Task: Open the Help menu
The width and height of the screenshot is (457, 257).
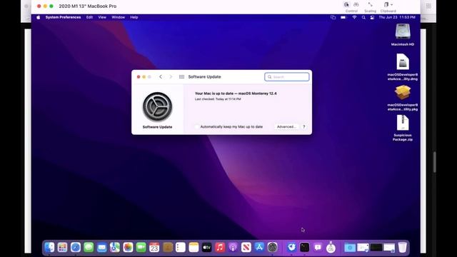Action: (x=134, y=17)
